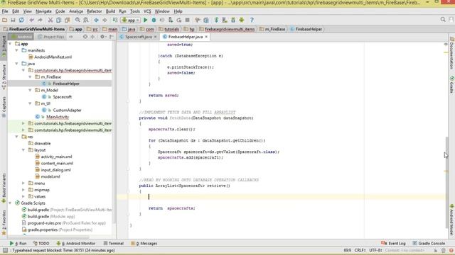Collapse the app module node
455x255 pixels.
10,44
